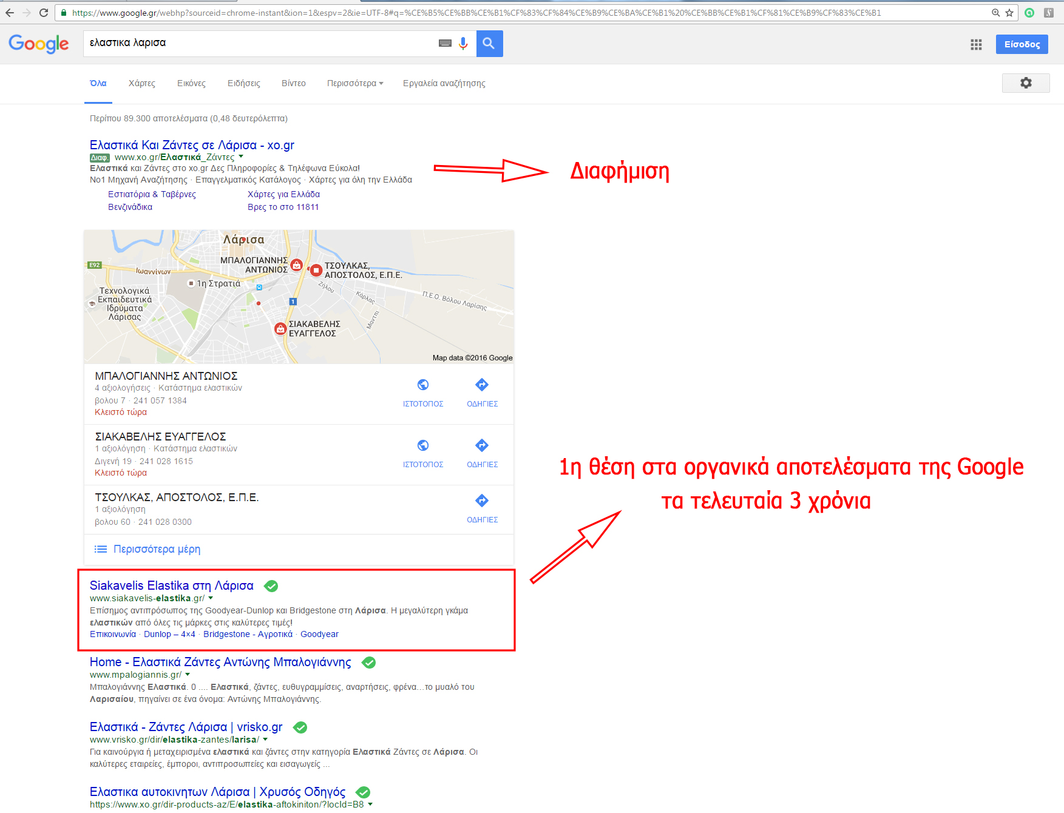Screen dimensions: 1064x813
Task: Select the Όλα tab
Action: 98,83
